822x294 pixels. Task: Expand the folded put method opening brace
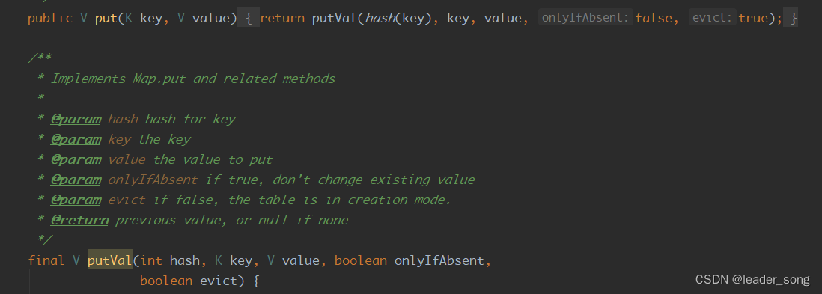(x=249, y=19)
